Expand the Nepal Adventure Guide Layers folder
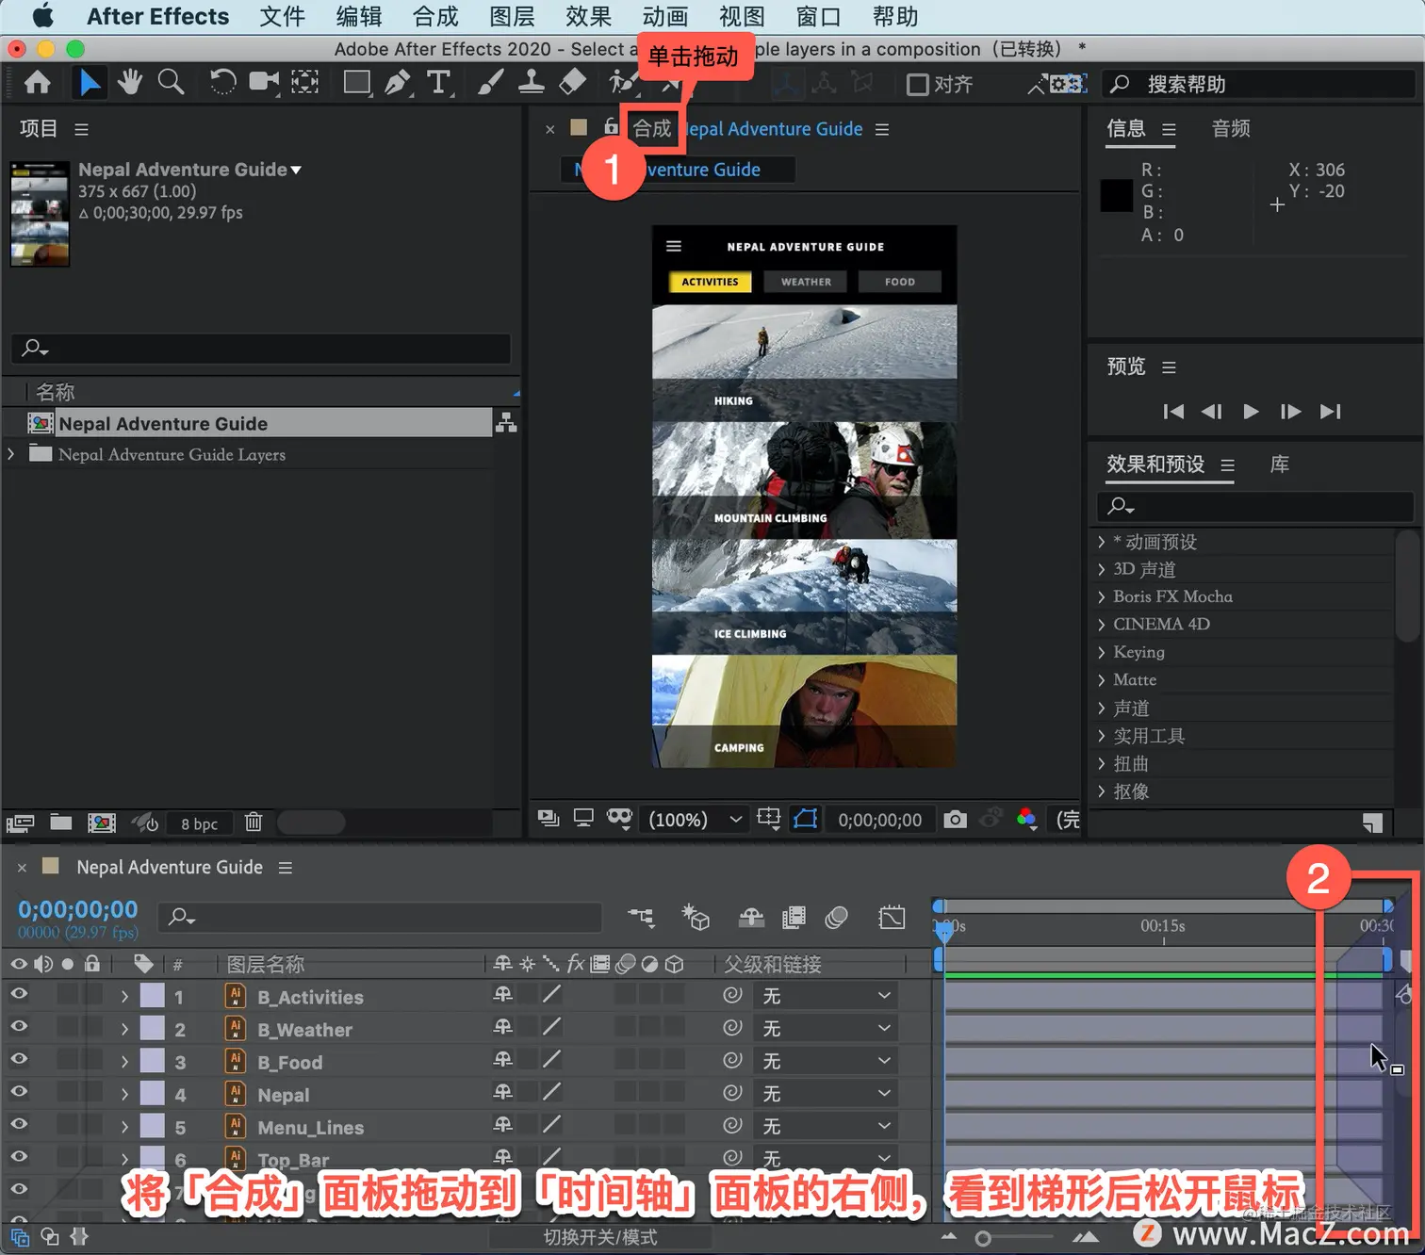 [11, 454]
